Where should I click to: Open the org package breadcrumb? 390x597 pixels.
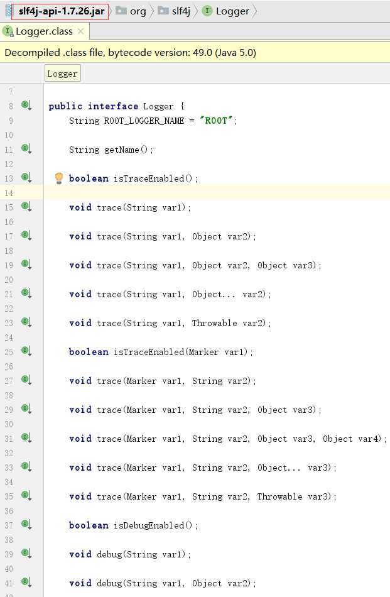pyautogui.click(x=138, y=11)
